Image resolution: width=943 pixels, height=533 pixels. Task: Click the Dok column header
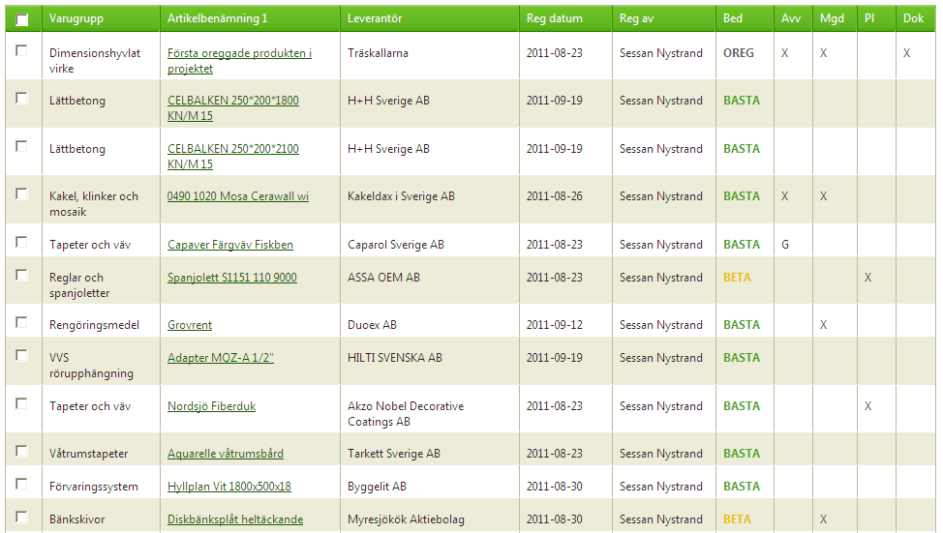point(913,18)
